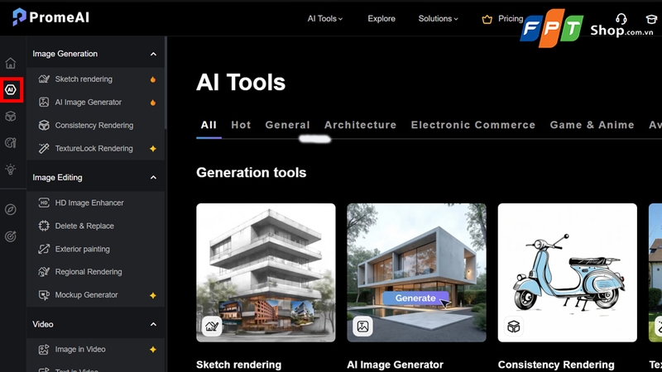Click the Consistency Rendering scooter thumbnail
Viewport: 662px width, 372px height.
(568, 273)
